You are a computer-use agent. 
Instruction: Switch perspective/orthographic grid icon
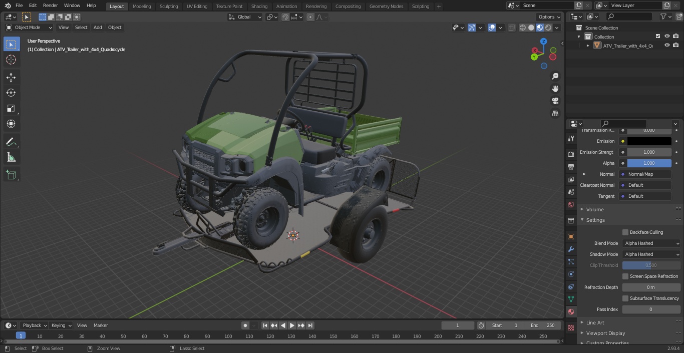555,114
